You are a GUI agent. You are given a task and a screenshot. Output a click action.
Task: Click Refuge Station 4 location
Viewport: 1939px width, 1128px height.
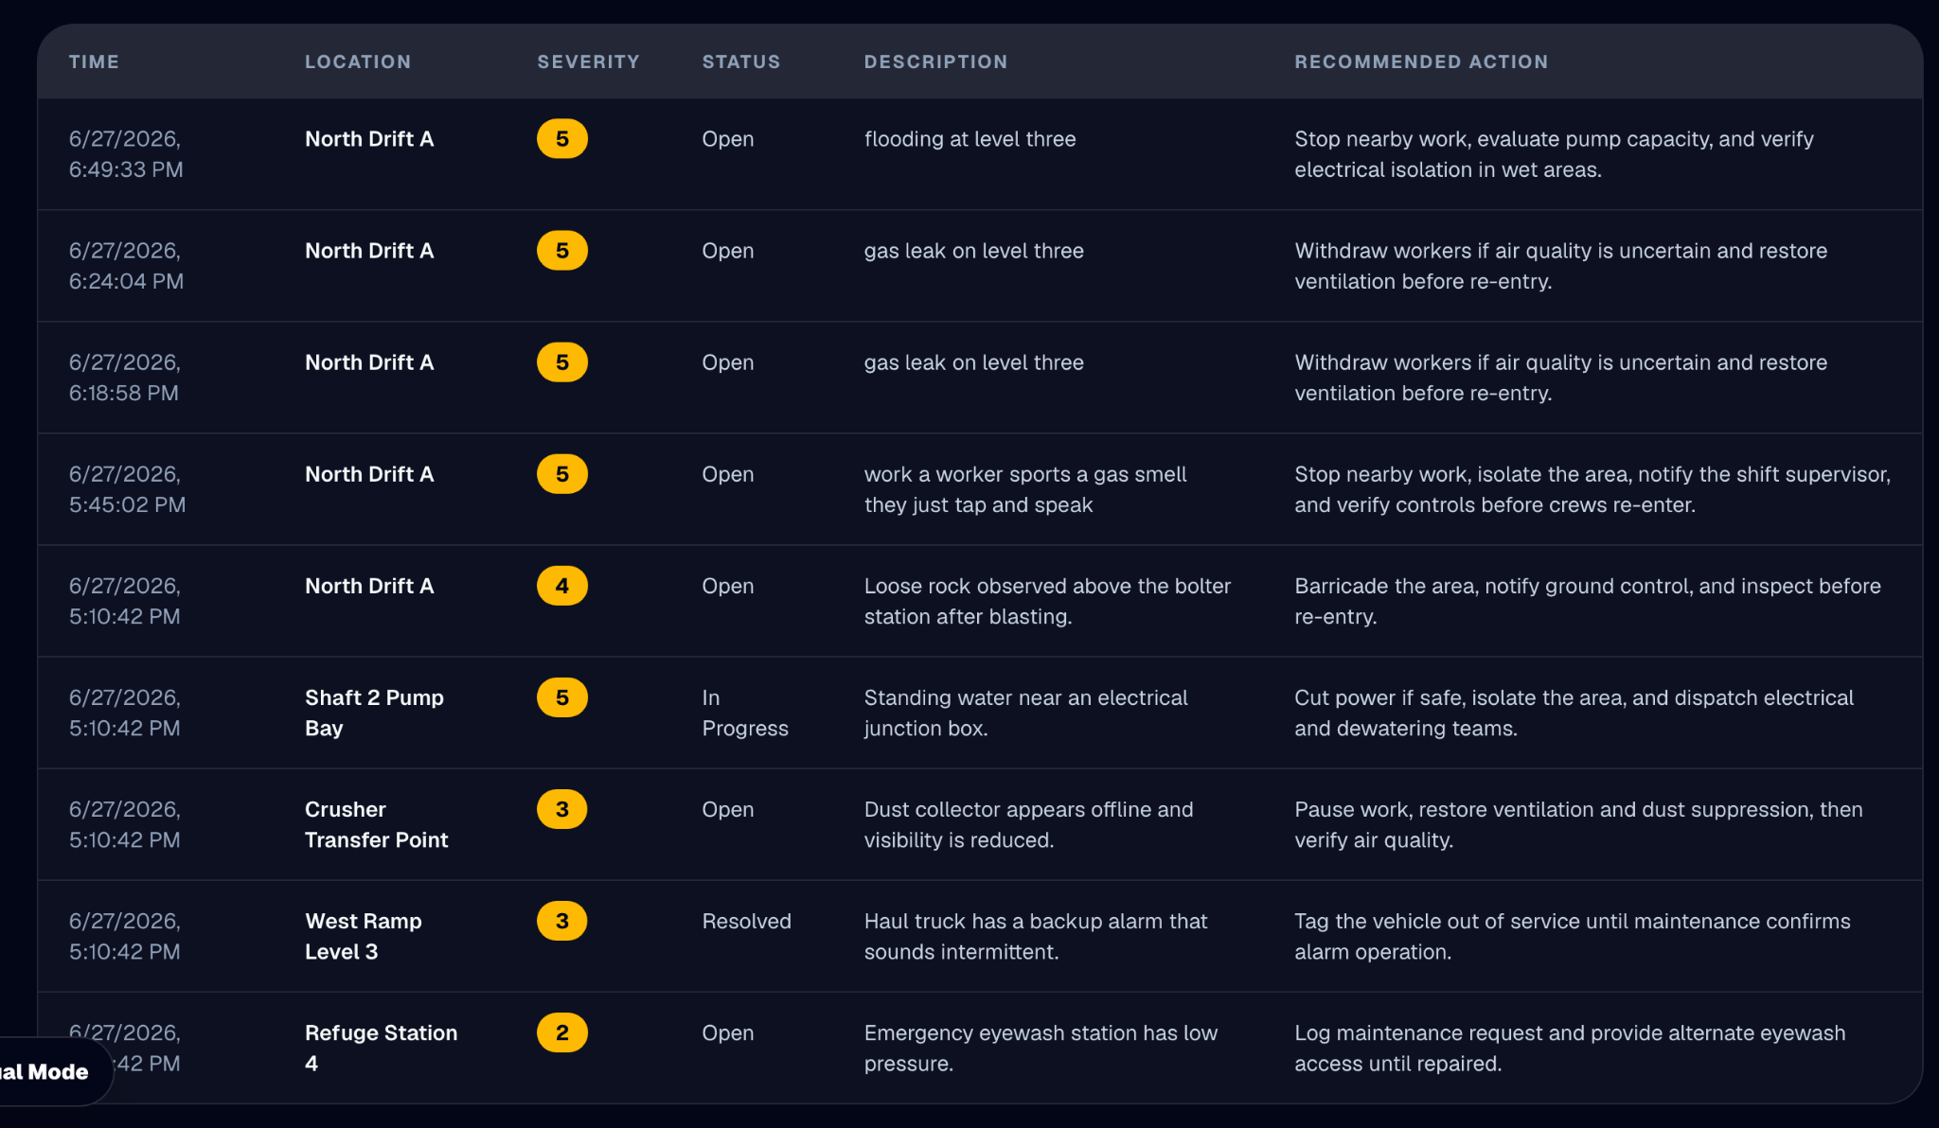[x=381, y=1048]
